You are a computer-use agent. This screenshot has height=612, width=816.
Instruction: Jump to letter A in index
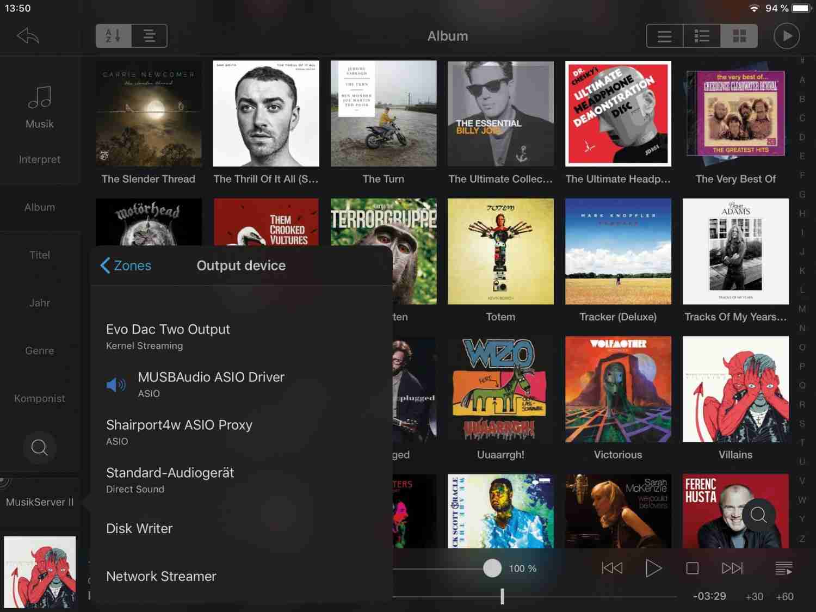802,80
